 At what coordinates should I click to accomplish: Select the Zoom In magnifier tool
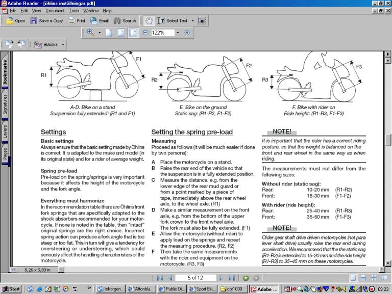point(90,33)
